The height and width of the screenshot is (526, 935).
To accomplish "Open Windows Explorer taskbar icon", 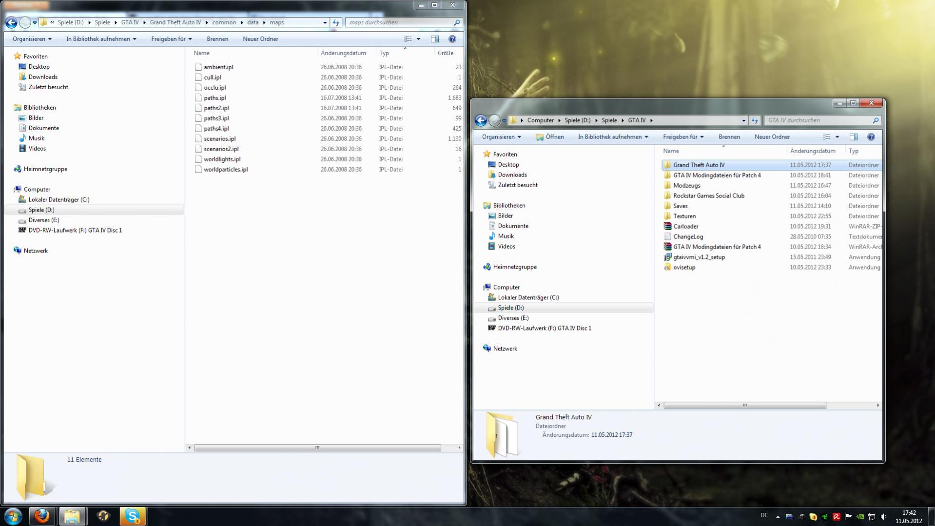I will (72, 516).
